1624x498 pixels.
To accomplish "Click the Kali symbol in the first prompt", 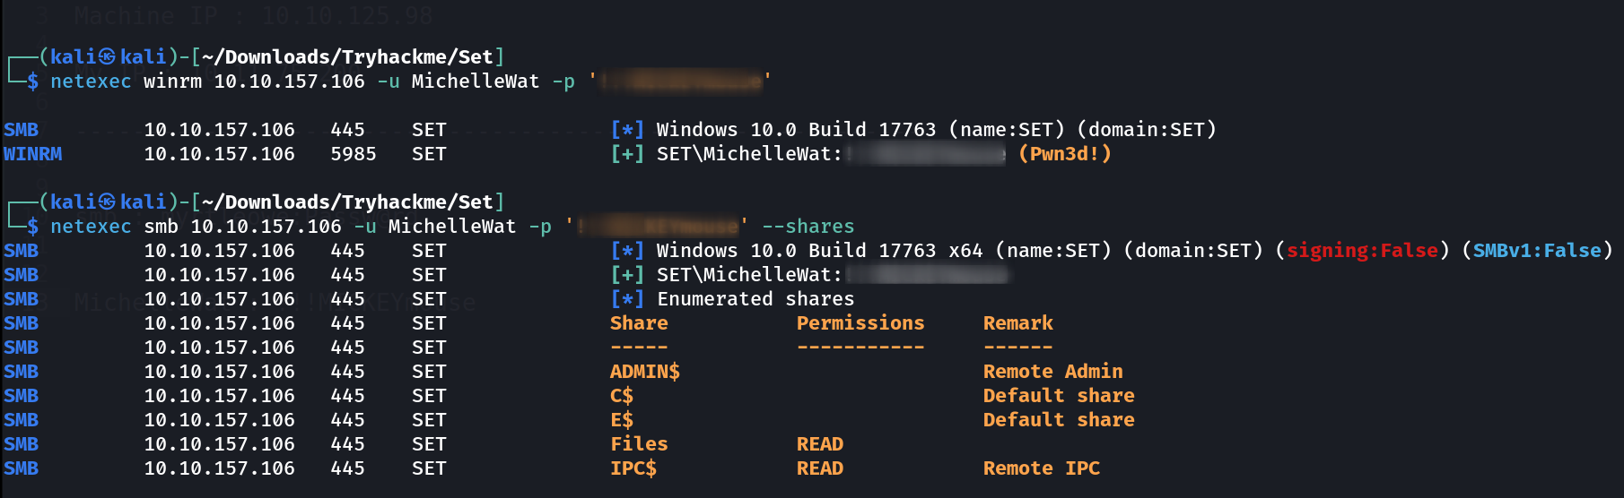I will (x=107, y=57).
